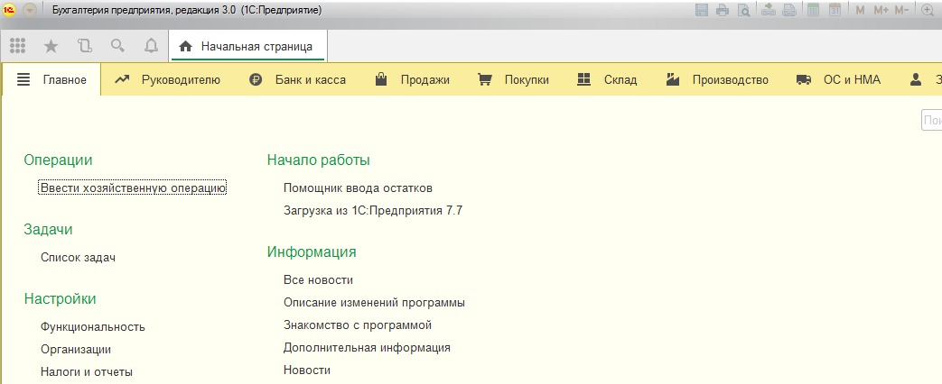Click the Save (floppy disk) icon
Screen dimensions: 942x384
(x=702, y=10)
